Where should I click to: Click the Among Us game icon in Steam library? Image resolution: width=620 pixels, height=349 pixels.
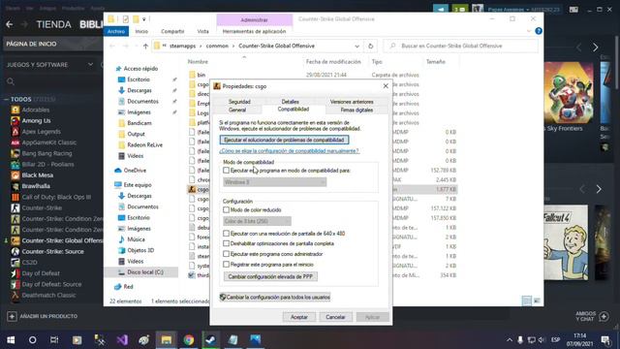pyautogui.click(x=15, y=120)
